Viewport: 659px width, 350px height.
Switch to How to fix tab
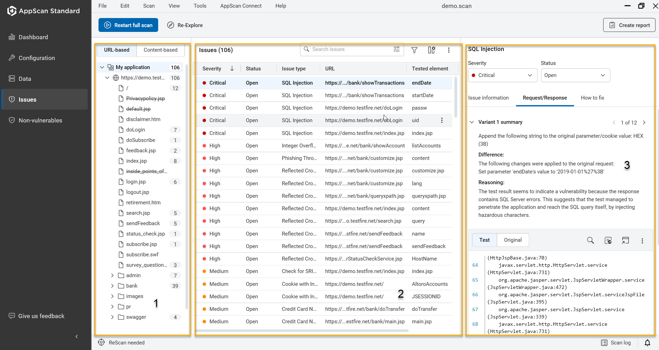(592, 98)
